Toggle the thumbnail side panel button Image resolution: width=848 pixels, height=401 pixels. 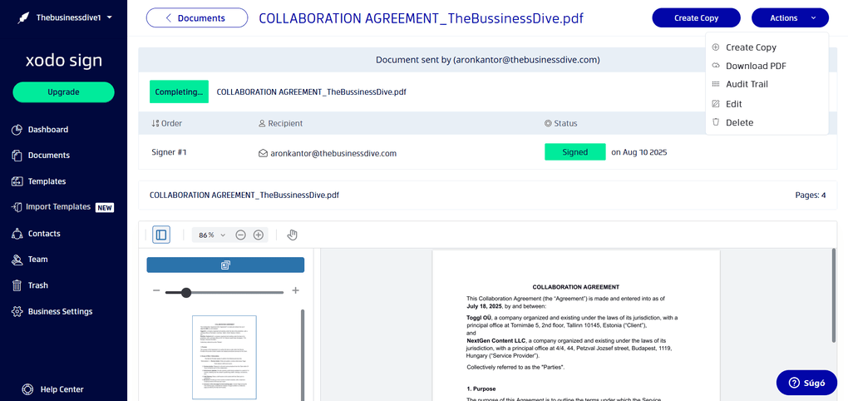[161, 235]
